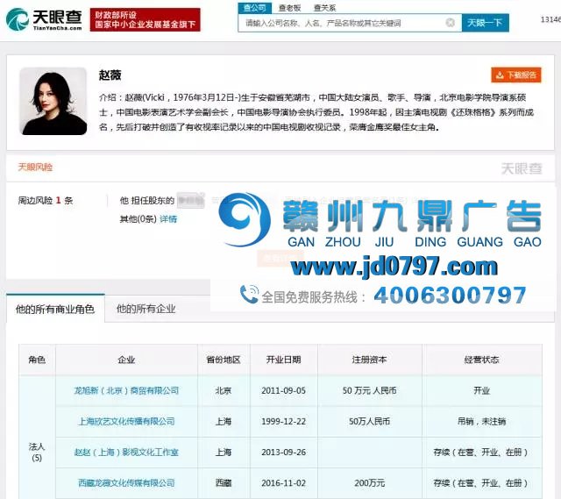Click the 西藏 region cell

[x=224, y=483]
